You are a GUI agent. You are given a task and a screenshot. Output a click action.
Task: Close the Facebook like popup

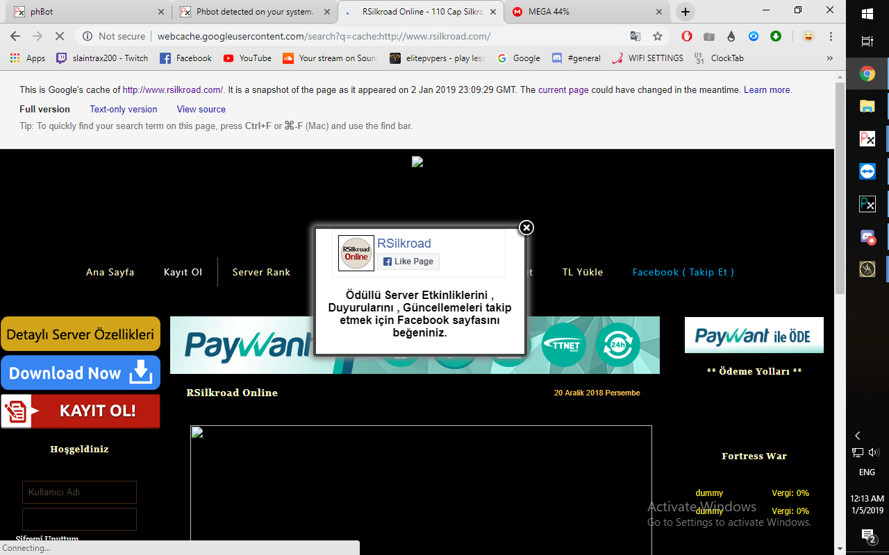(526, 228)
